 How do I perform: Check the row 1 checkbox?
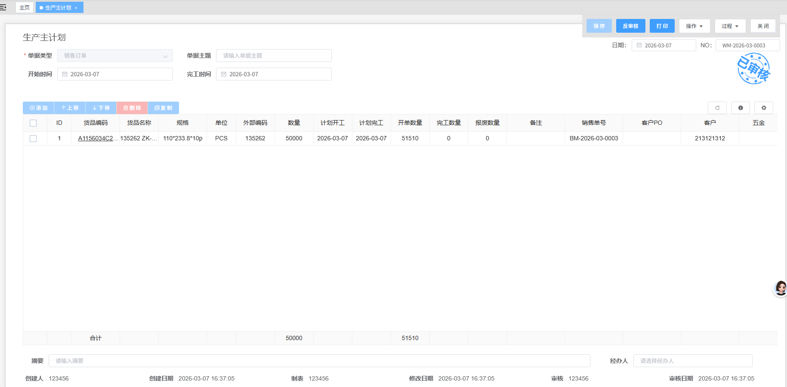pyautogui.click(x=33, y=139)
